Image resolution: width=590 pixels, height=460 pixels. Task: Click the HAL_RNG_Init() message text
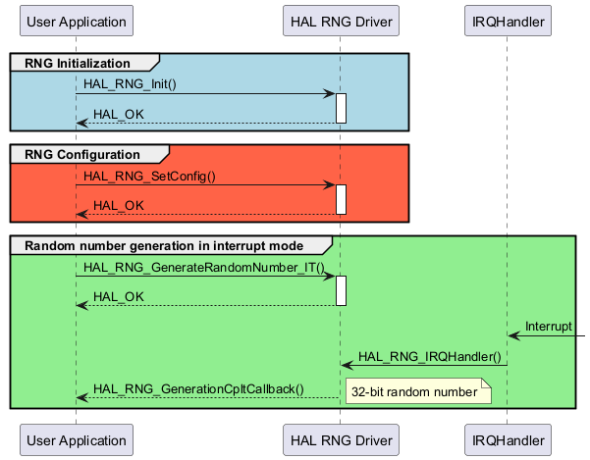coord(130,83)
